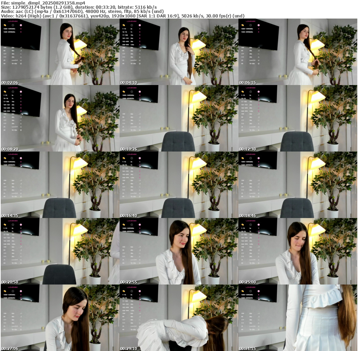Select the thumbnail at 00:16:40
This screenshot has width=358, height=351.
click(179, 185)
